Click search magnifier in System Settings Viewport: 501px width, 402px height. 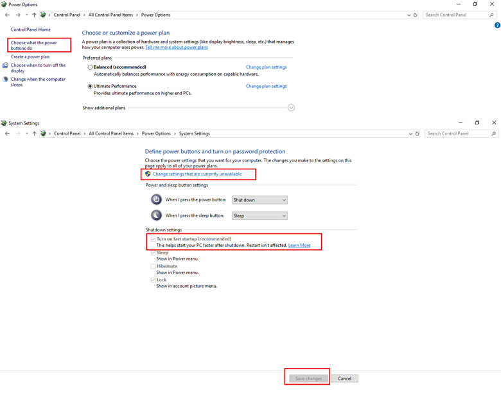[493, 133]
